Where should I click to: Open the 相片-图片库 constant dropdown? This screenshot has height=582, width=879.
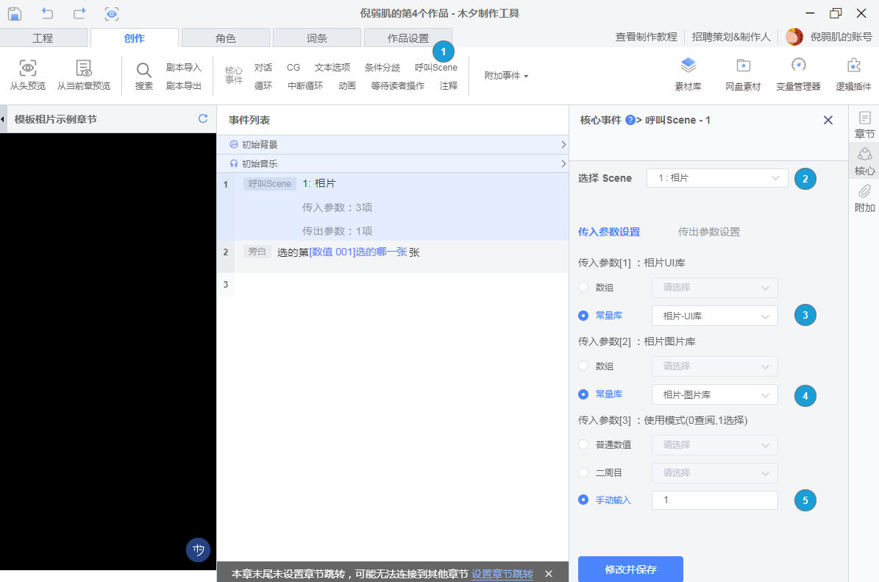click(x=715, y=394)
